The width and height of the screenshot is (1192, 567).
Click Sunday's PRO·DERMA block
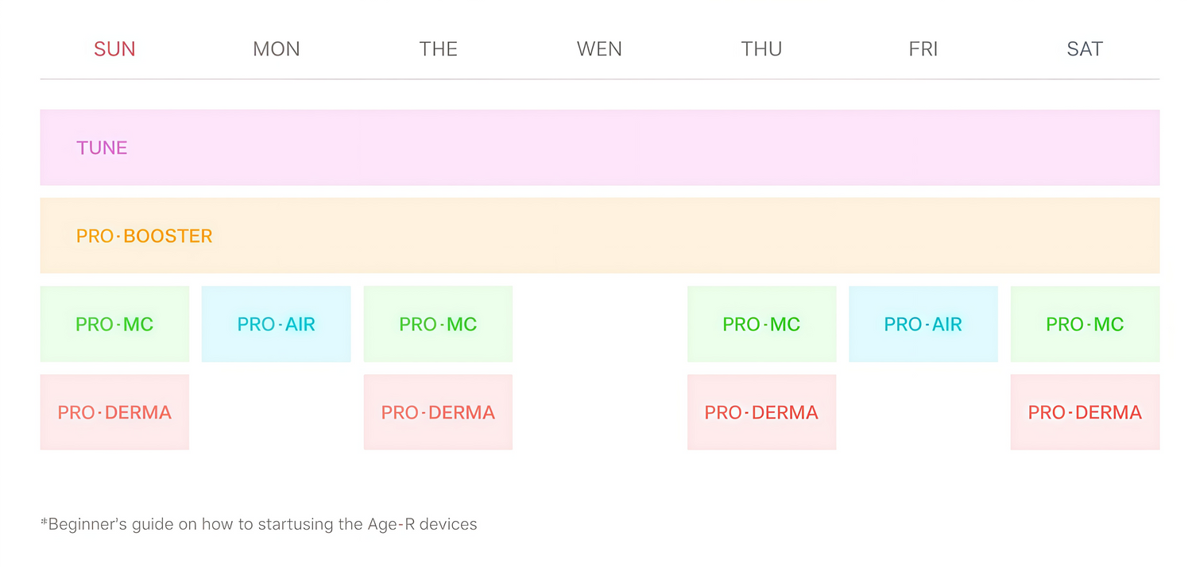tap(114, 412)
